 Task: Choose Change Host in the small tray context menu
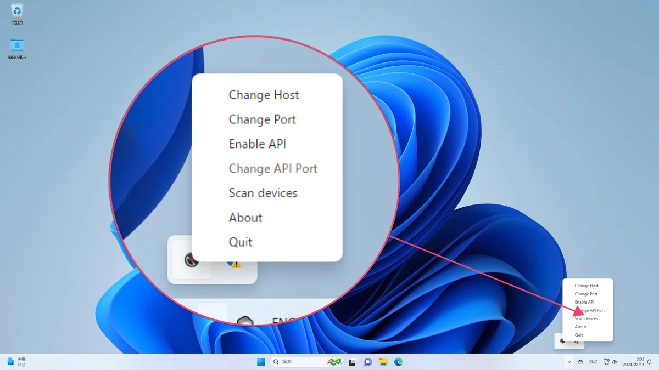(x=587, y=286)
